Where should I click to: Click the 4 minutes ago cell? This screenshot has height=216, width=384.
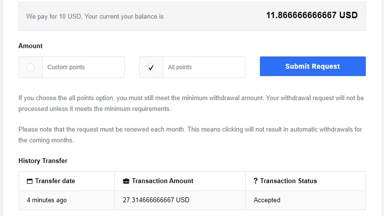pos(67,200)
